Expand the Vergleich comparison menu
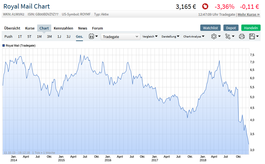The height and width of the screenshot is (164, 265). [x=150, y=36]
